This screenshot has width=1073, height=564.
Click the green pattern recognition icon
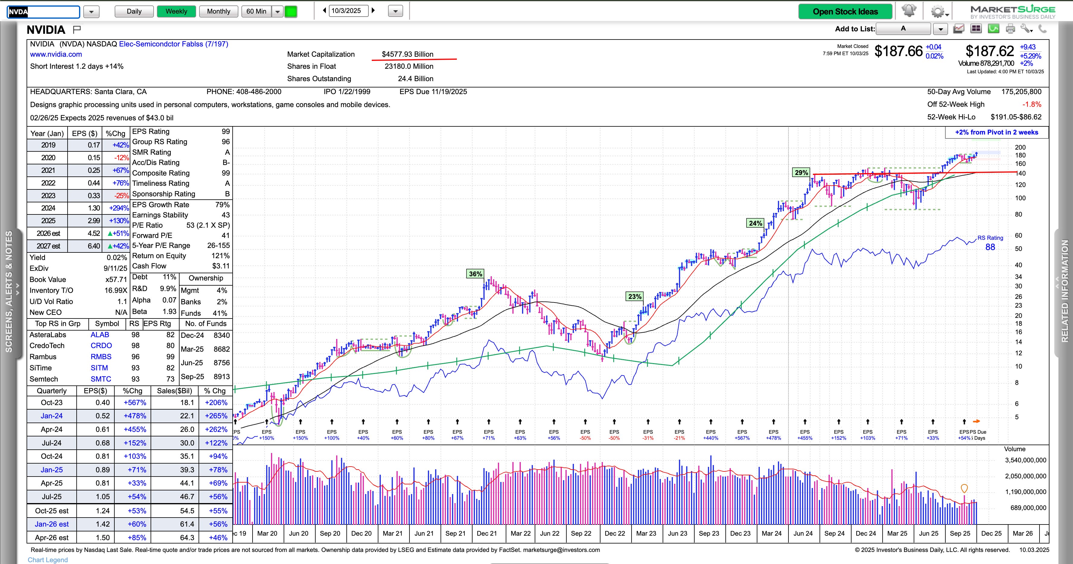click(x=993, y=29)
